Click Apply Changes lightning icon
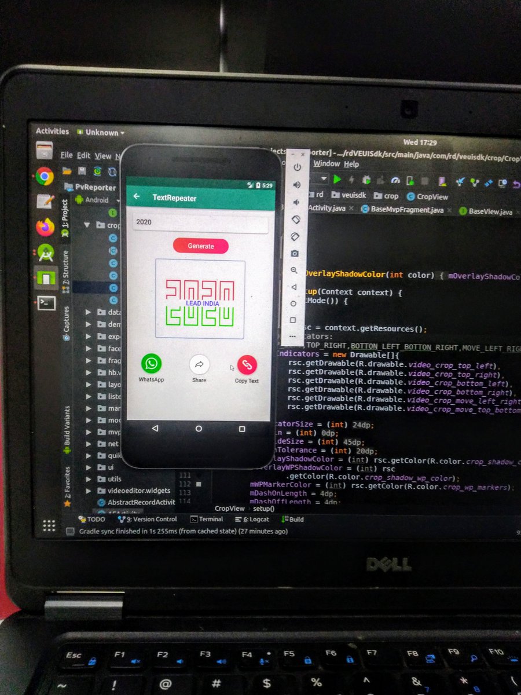 (351, 180)
